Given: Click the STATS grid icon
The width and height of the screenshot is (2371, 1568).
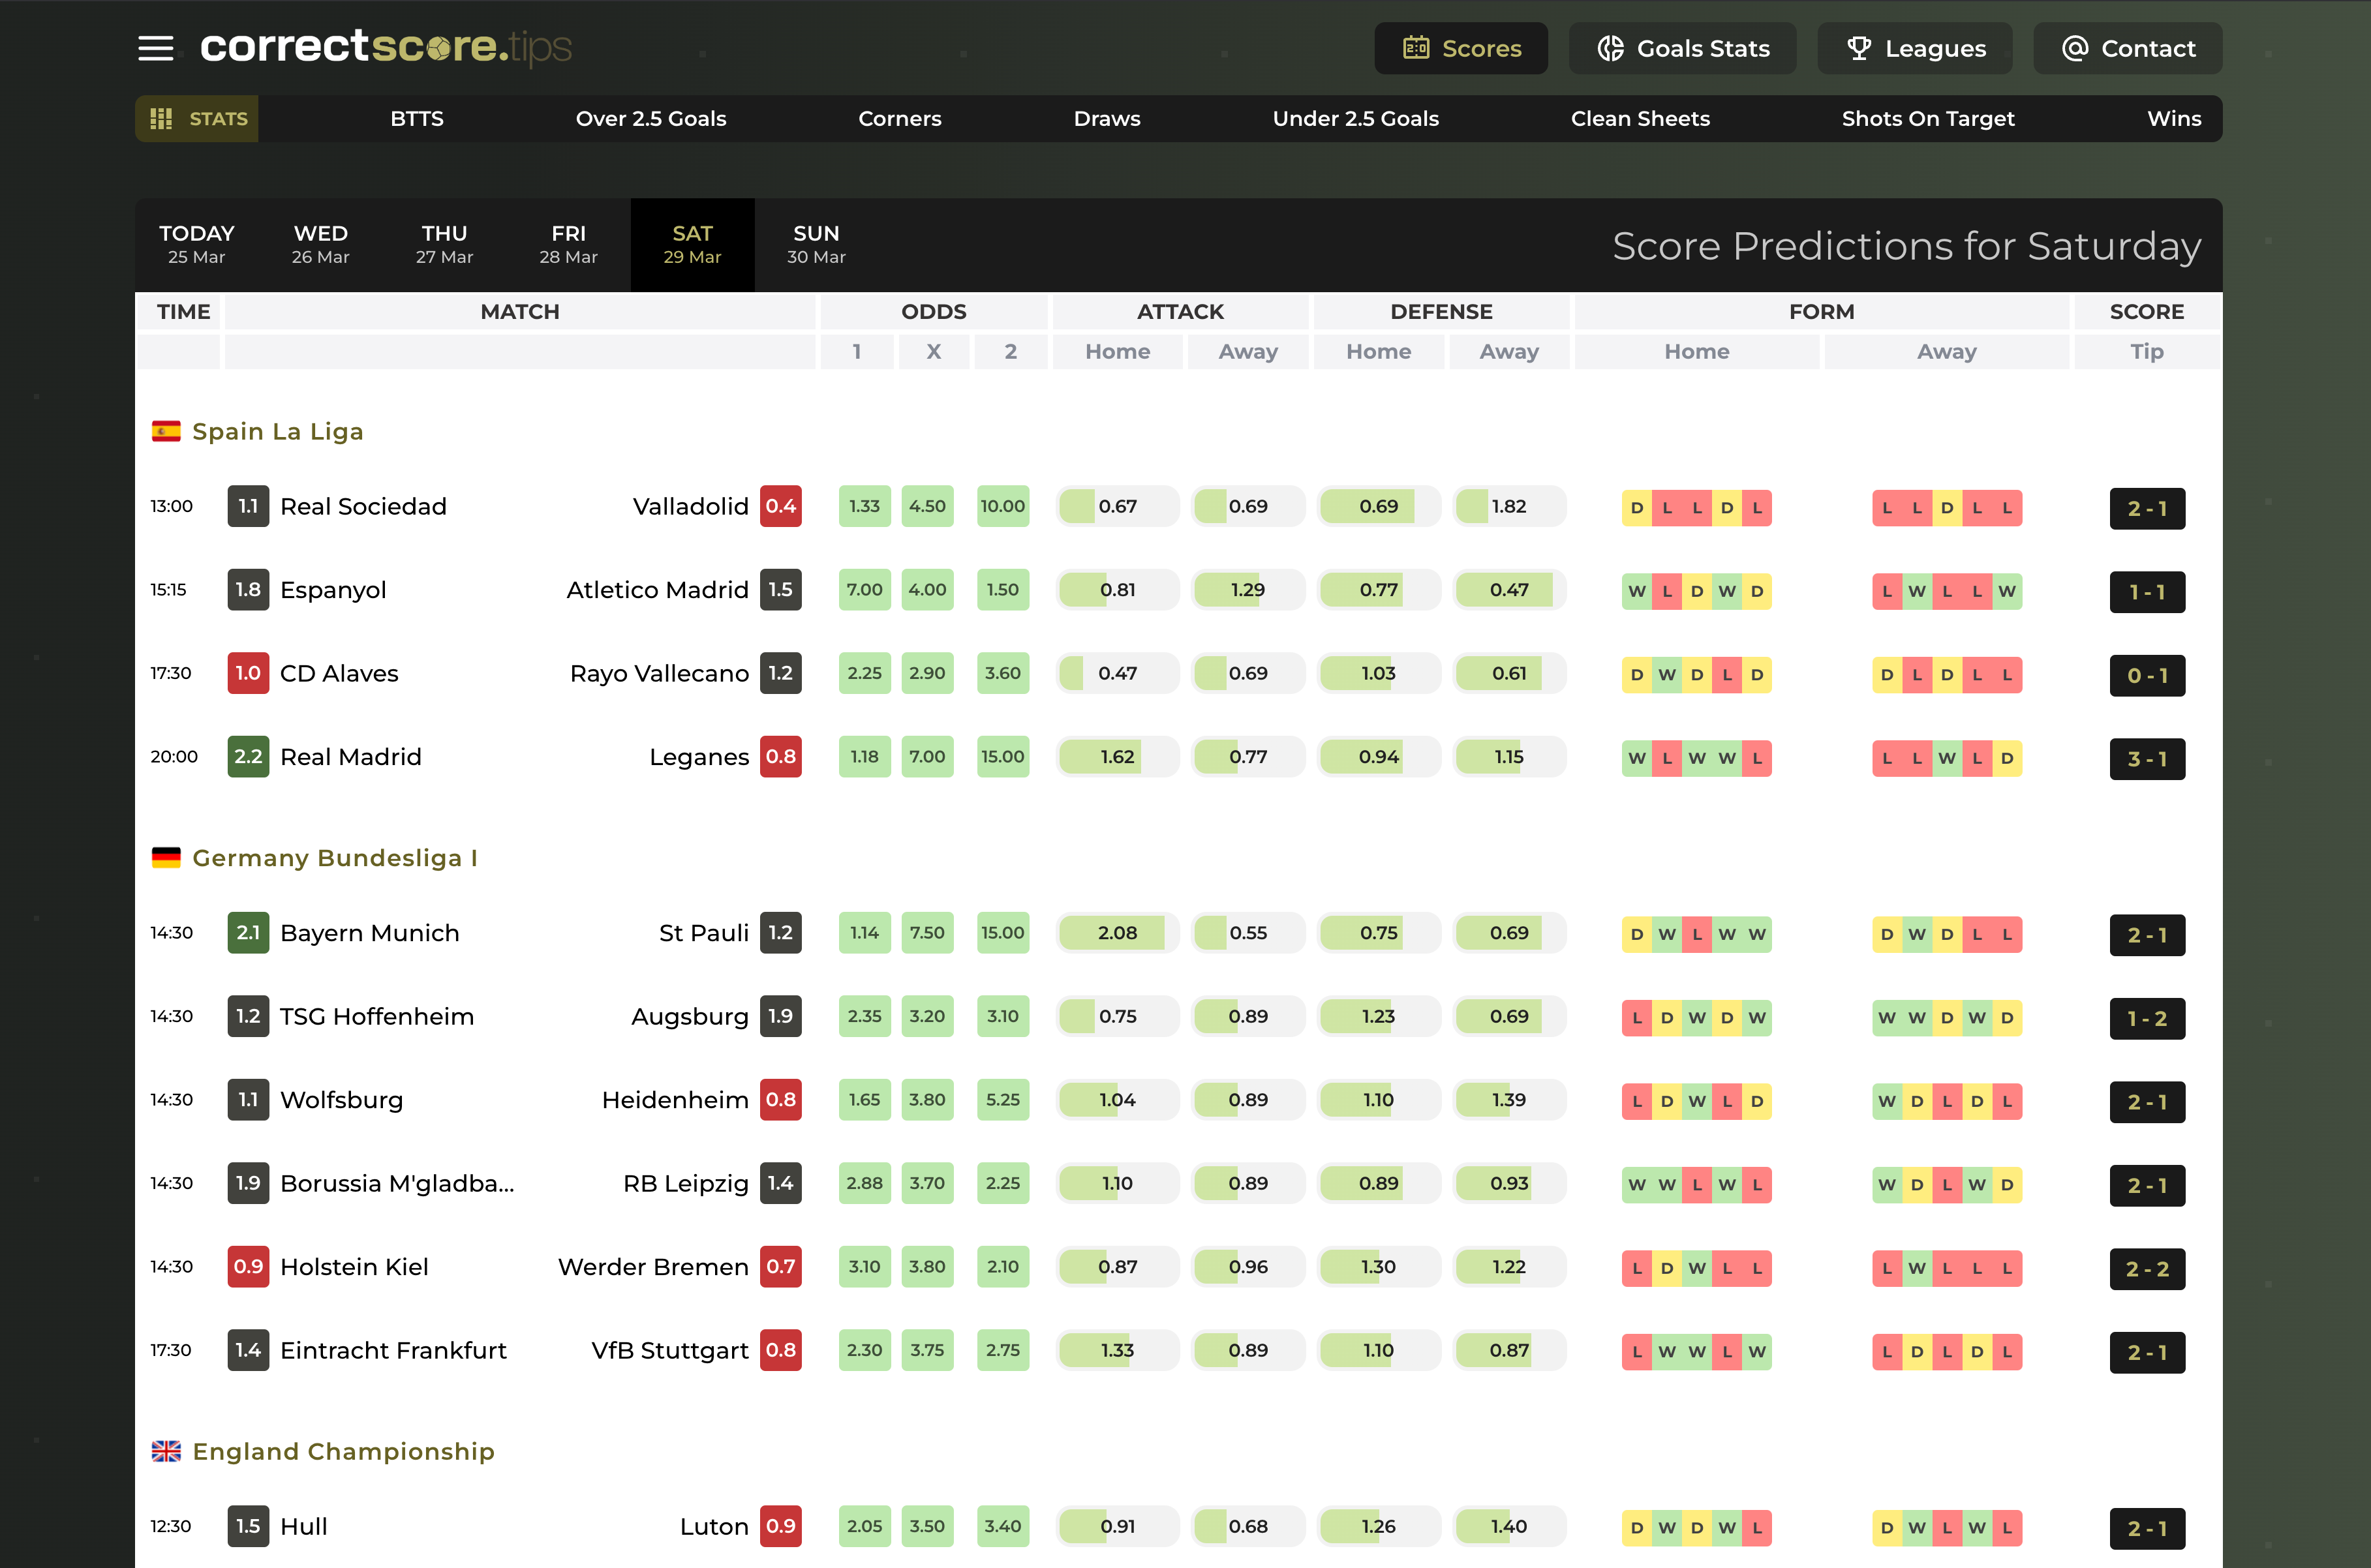Looking at the screenshot, I should click(x=161, y=119).
